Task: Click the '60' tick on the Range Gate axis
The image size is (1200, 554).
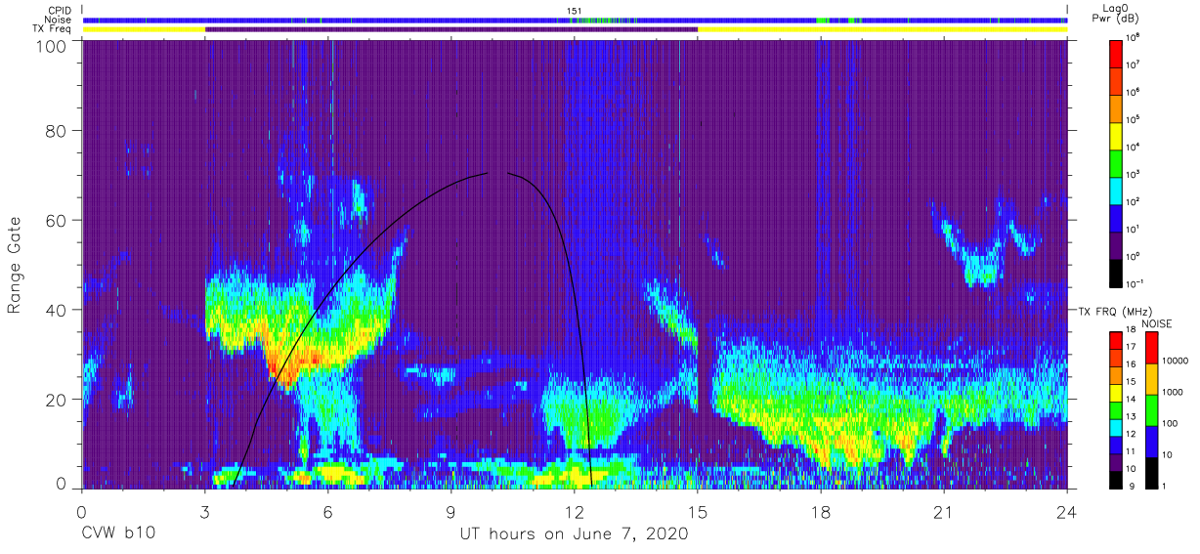Action: (x=56, y=220)
